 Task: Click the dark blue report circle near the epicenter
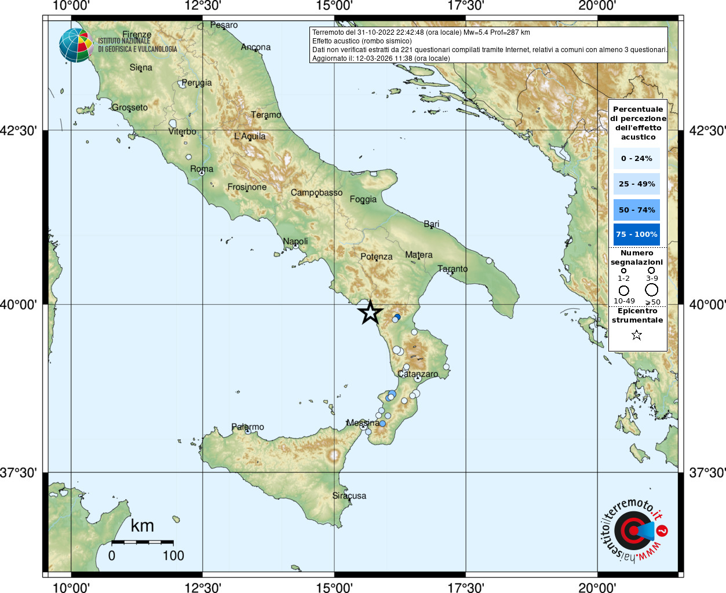397,317
